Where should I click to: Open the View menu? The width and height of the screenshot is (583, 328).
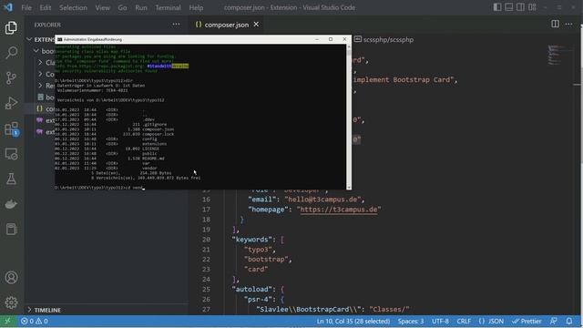[102, 7]
